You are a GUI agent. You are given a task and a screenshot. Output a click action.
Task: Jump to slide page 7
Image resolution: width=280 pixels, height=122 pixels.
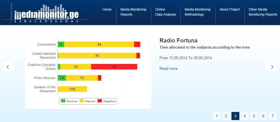pos(273,116)
